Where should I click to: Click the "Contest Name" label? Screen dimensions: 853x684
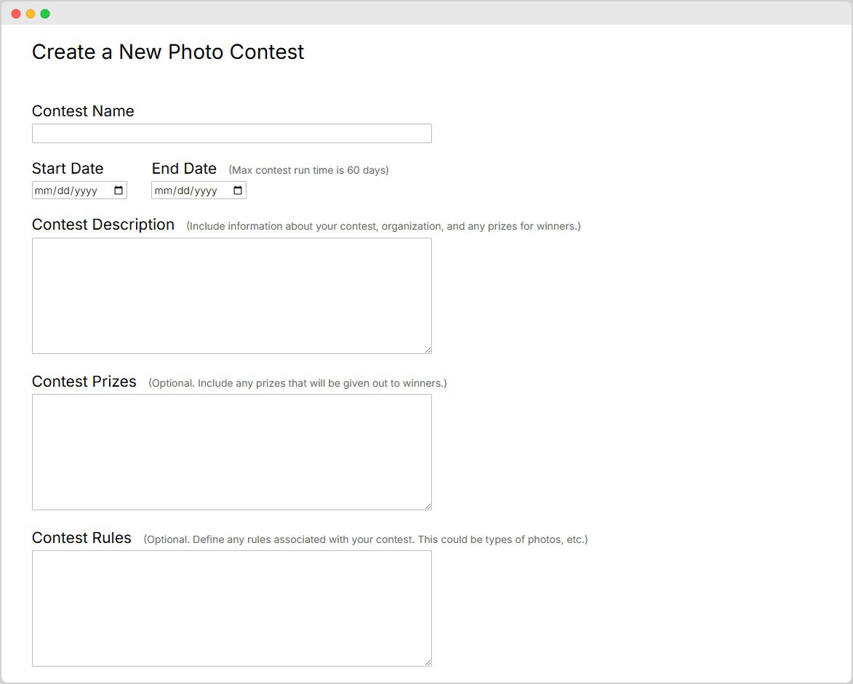[83, 111]
